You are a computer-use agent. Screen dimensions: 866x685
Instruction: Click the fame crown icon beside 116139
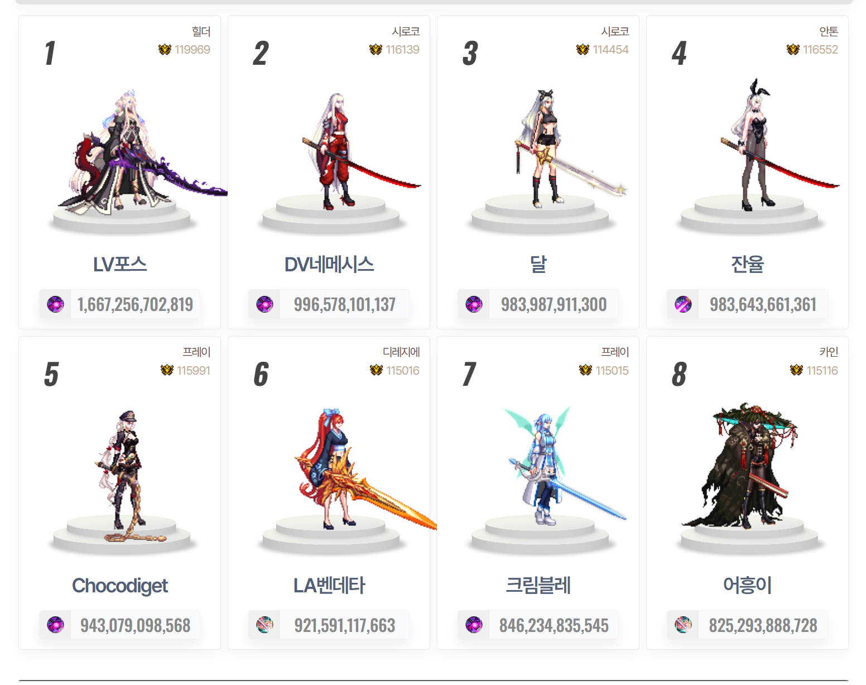coord(376,50)
